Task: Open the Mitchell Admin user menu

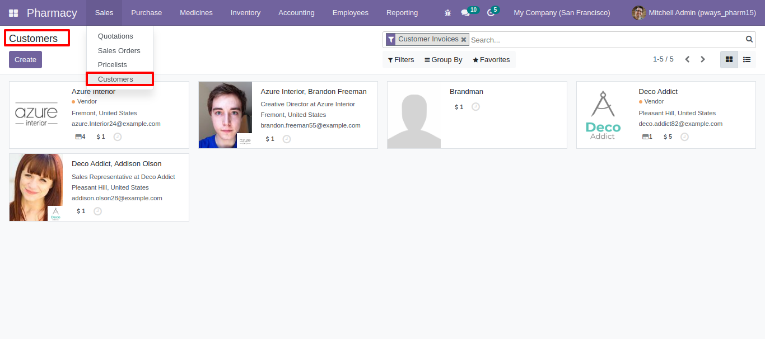Action: 694,13
